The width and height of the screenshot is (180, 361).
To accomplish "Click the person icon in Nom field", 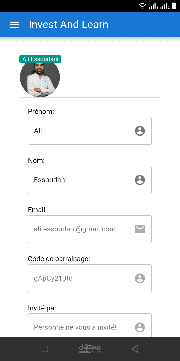I will point(140,180).
